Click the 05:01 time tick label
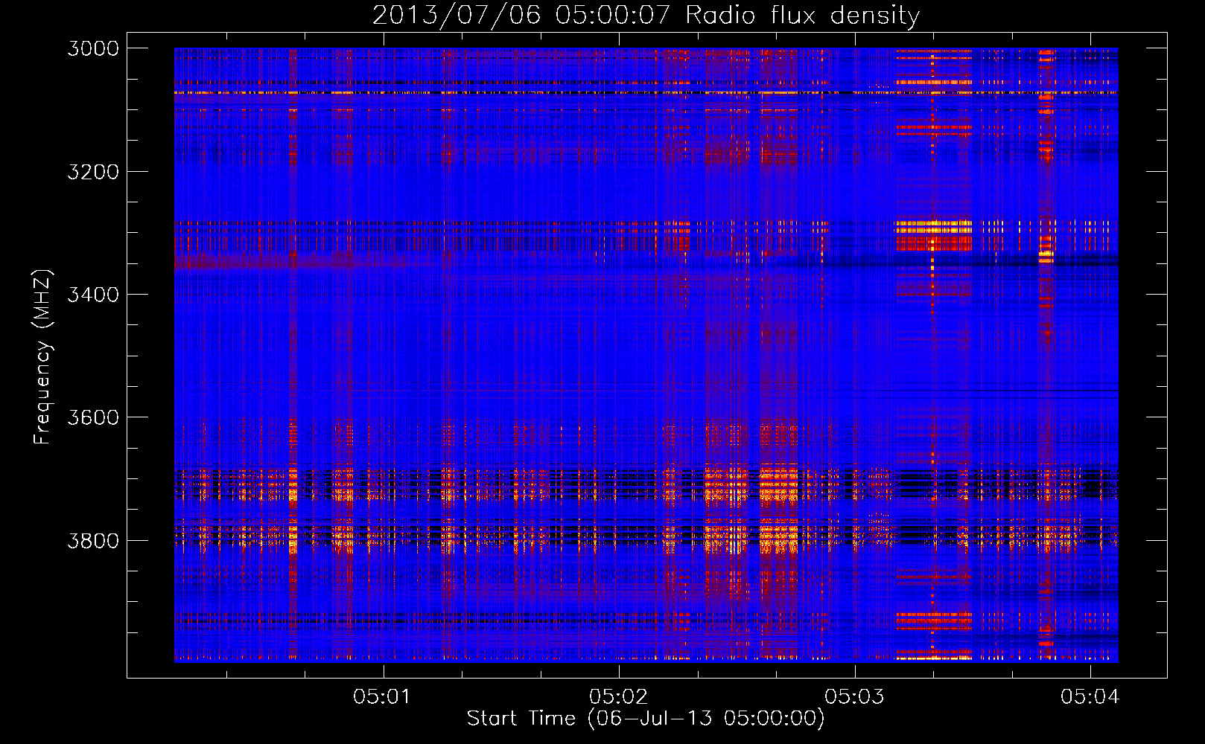The image size is (1205, 744). (x=382, y=696)
